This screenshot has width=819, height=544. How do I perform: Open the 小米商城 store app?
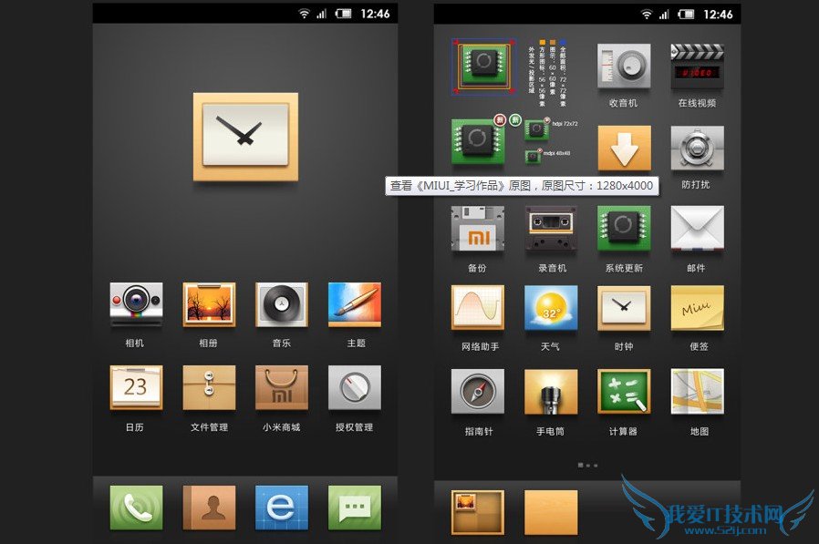(x=282, y=387)
